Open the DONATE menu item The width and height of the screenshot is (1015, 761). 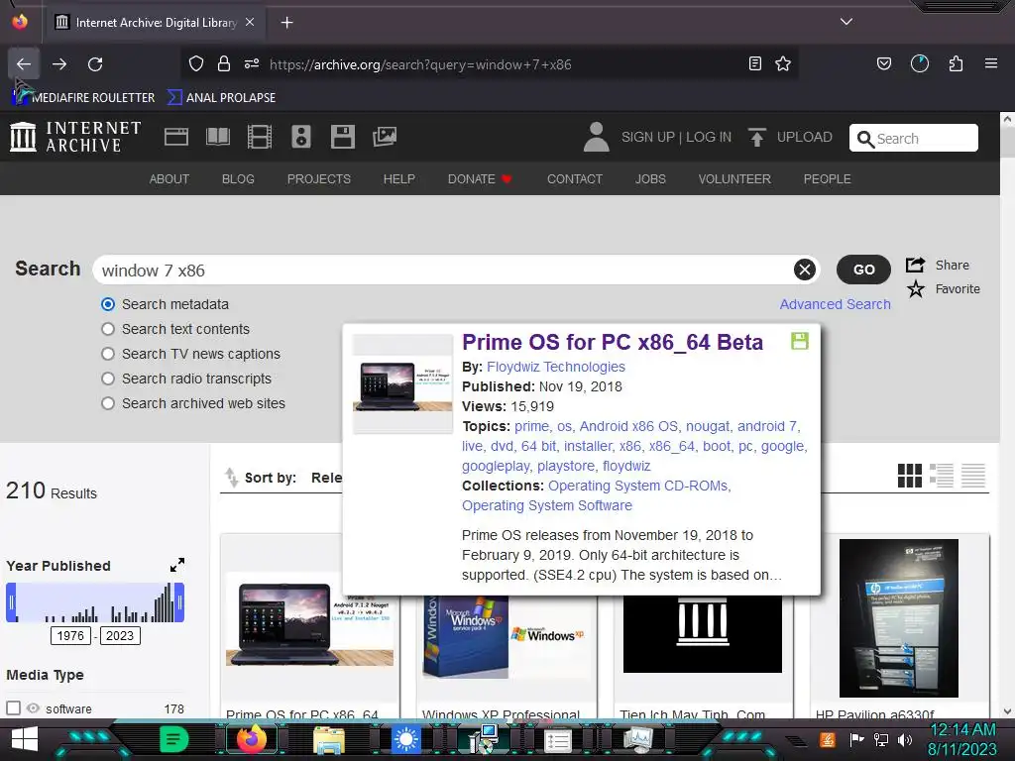coord(480,178)
